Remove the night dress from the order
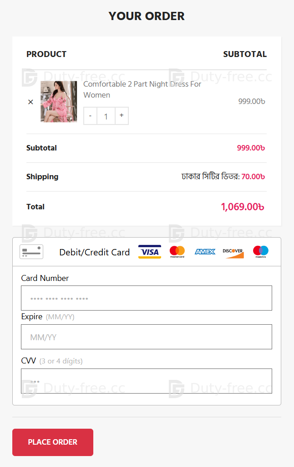294x467 pixels. click(30, 102)
